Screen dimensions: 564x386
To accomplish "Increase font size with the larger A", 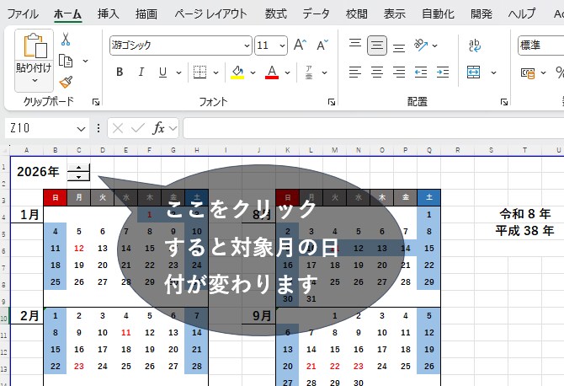I will 300,45.
